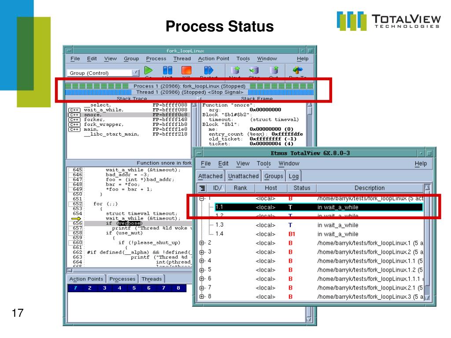Open View menu in Etnus TotalView window

tap(243, 164)
